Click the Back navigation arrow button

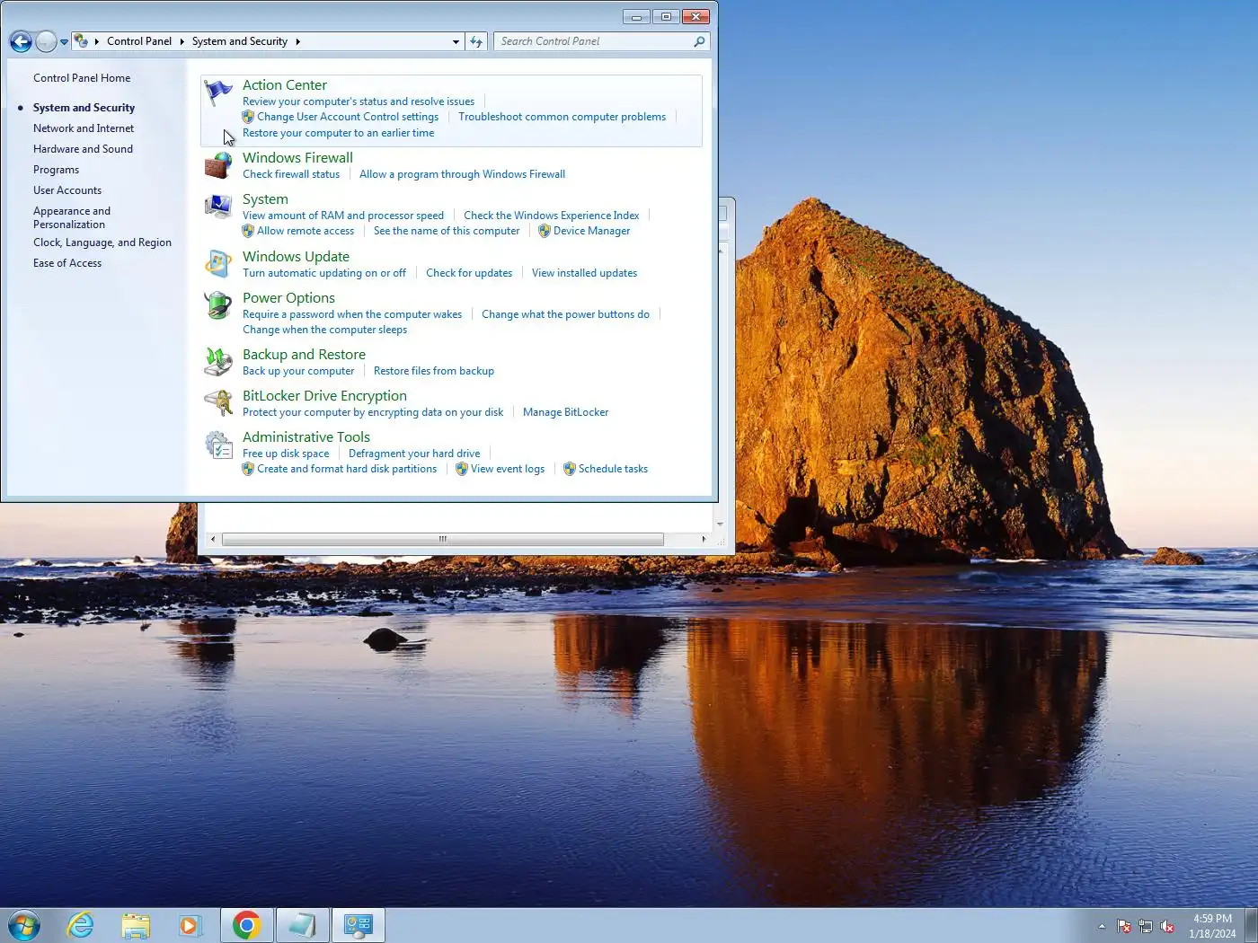(21, 41)
